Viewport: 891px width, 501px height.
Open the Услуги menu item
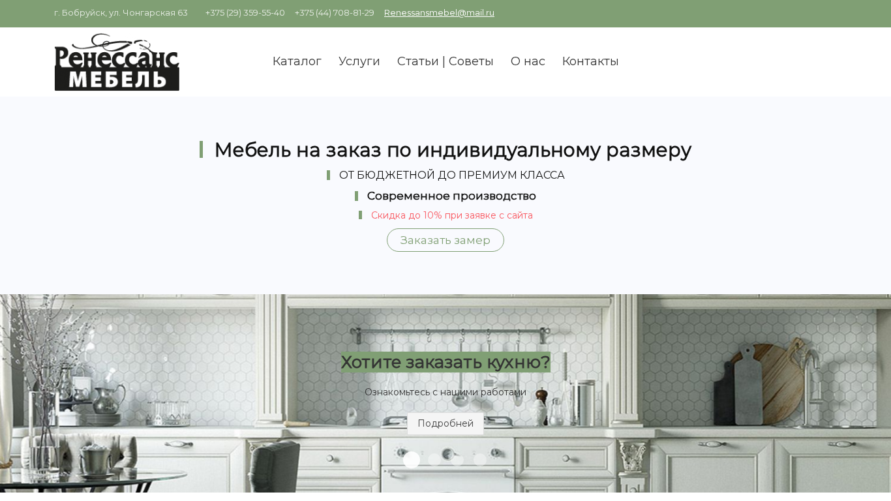pos(359,61)
